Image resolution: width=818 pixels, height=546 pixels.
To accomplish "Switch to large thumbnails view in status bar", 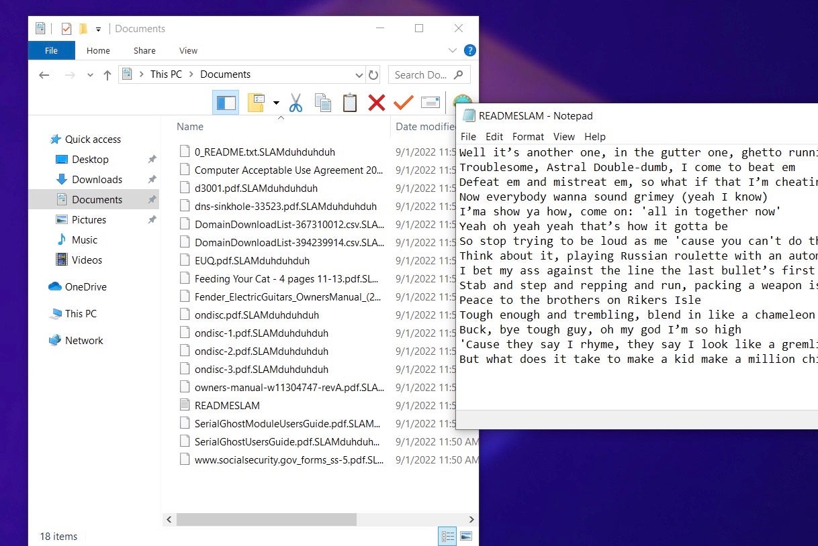I will (465, 536).
